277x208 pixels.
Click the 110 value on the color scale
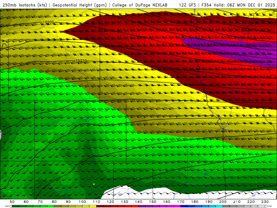pos(97,202)
